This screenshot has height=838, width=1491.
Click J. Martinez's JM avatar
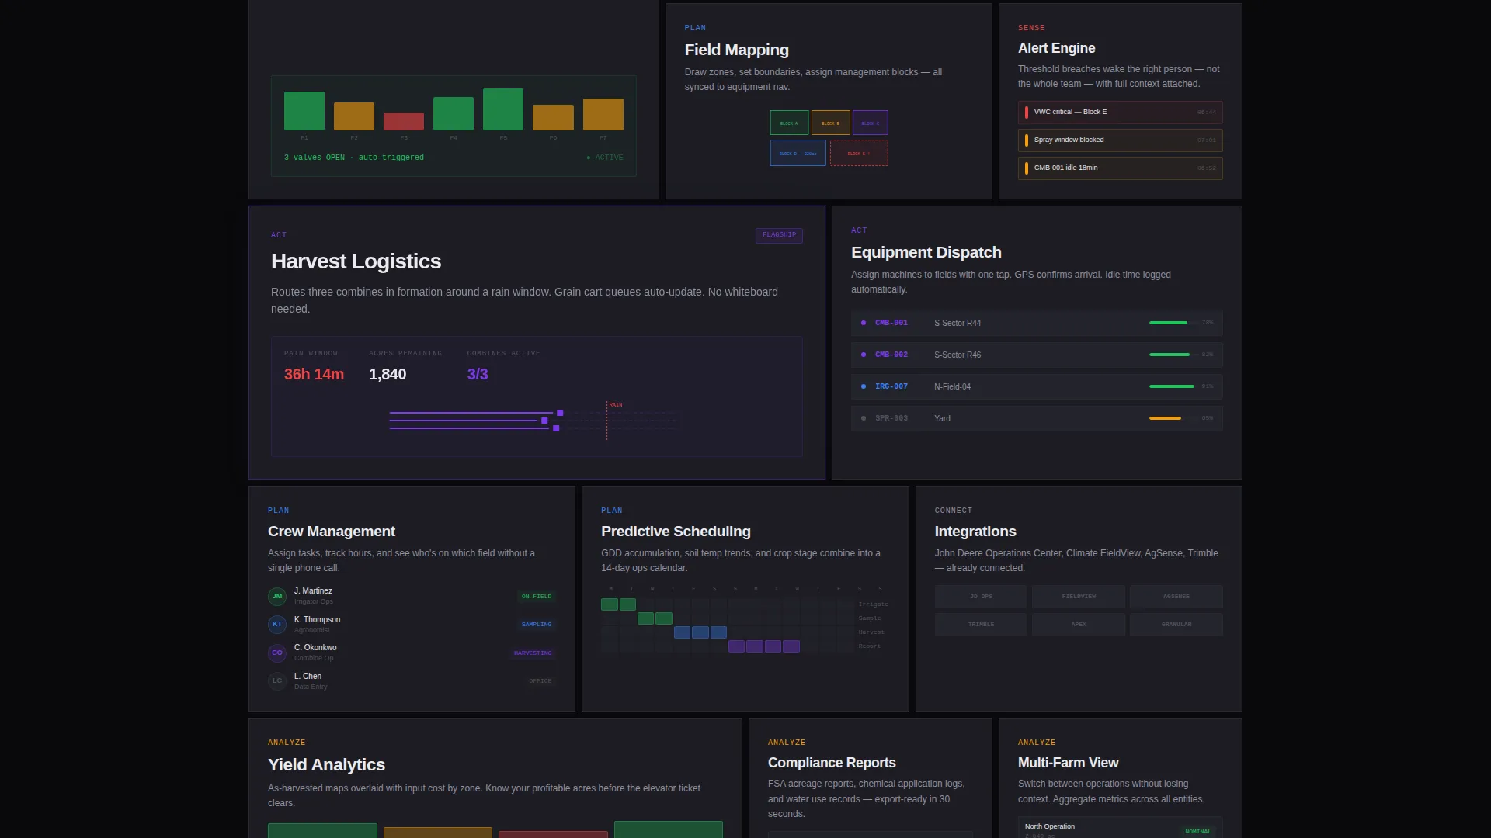(x=277, y=596)
